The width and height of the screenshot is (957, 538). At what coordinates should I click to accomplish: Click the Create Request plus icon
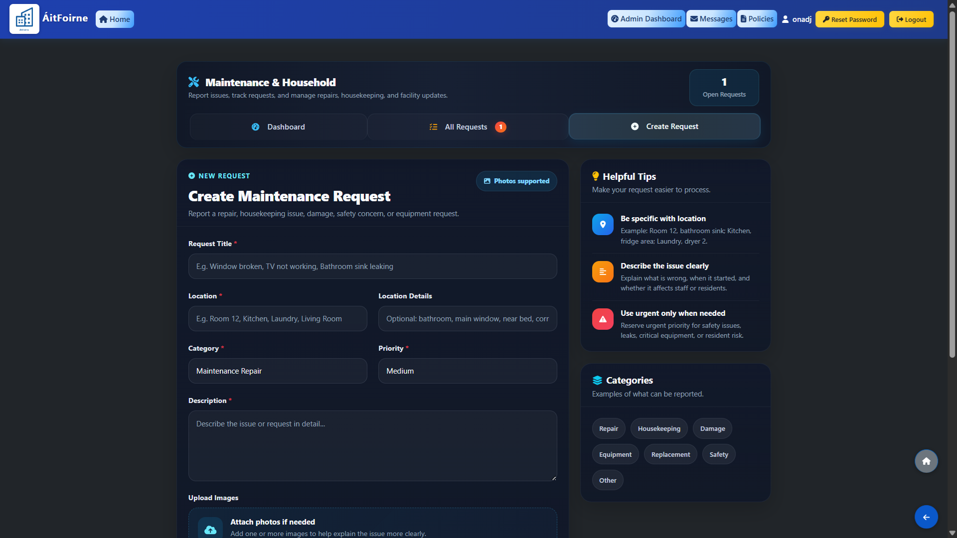pos(635,127)
